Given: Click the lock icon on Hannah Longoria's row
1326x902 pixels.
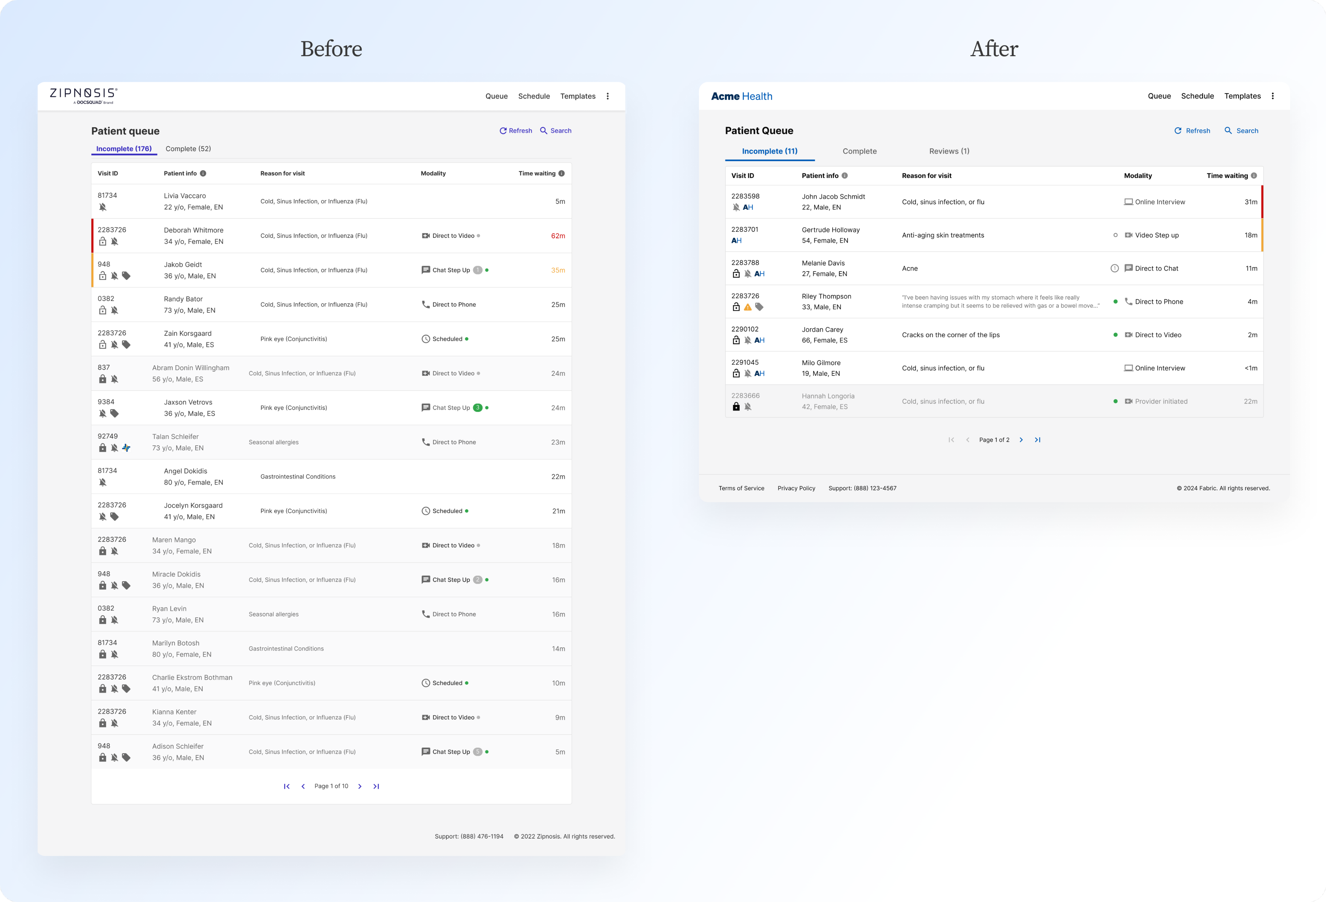Looking at the screenshot, I should pyautogui.click(x=736, y=407).
